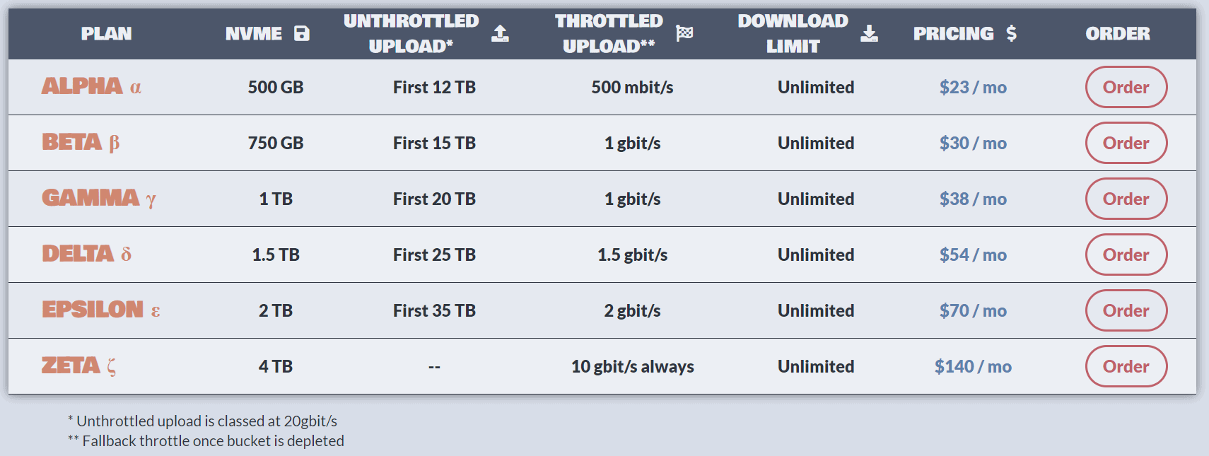Order the Zeta plan
The image size is (1209, 456).
coord(1126,366)
